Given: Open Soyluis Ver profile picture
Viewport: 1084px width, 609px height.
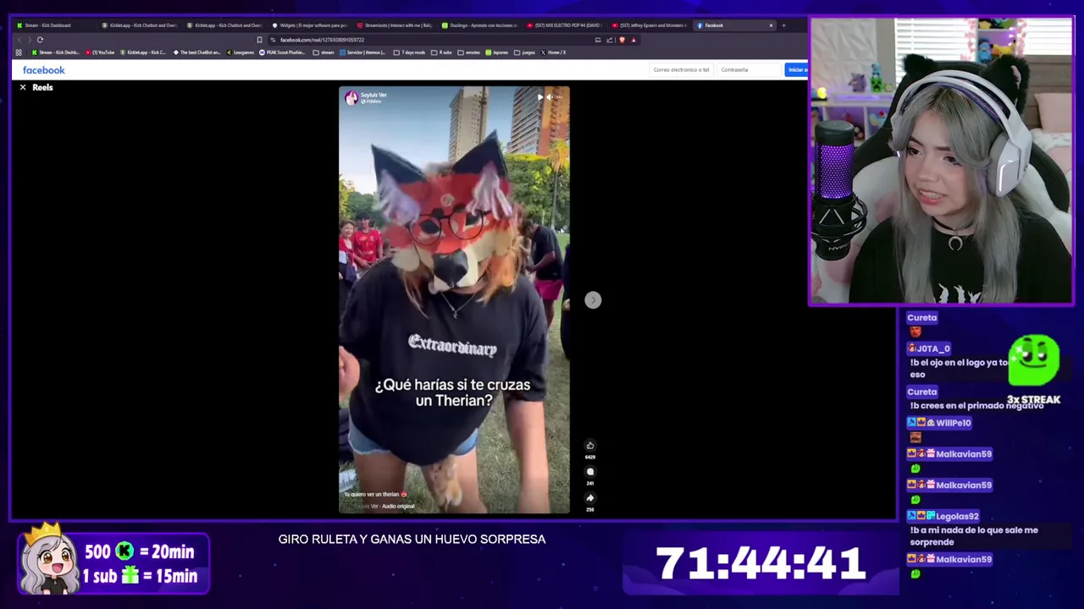Looking at the screenshot, I should [x=351, y=98].
